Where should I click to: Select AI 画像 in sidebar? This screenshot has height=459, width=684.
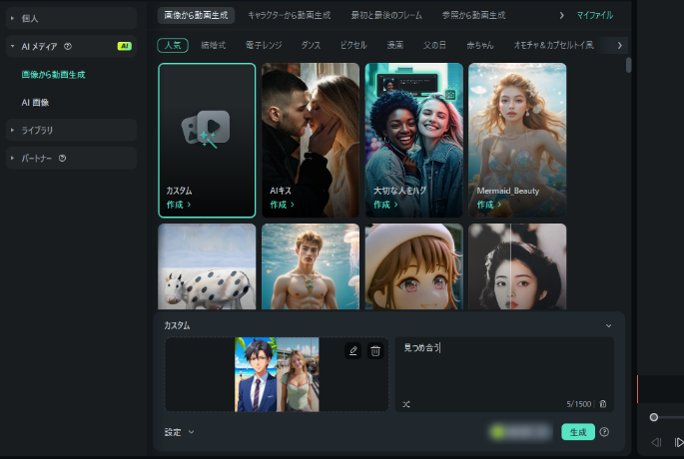click(35, 103)
